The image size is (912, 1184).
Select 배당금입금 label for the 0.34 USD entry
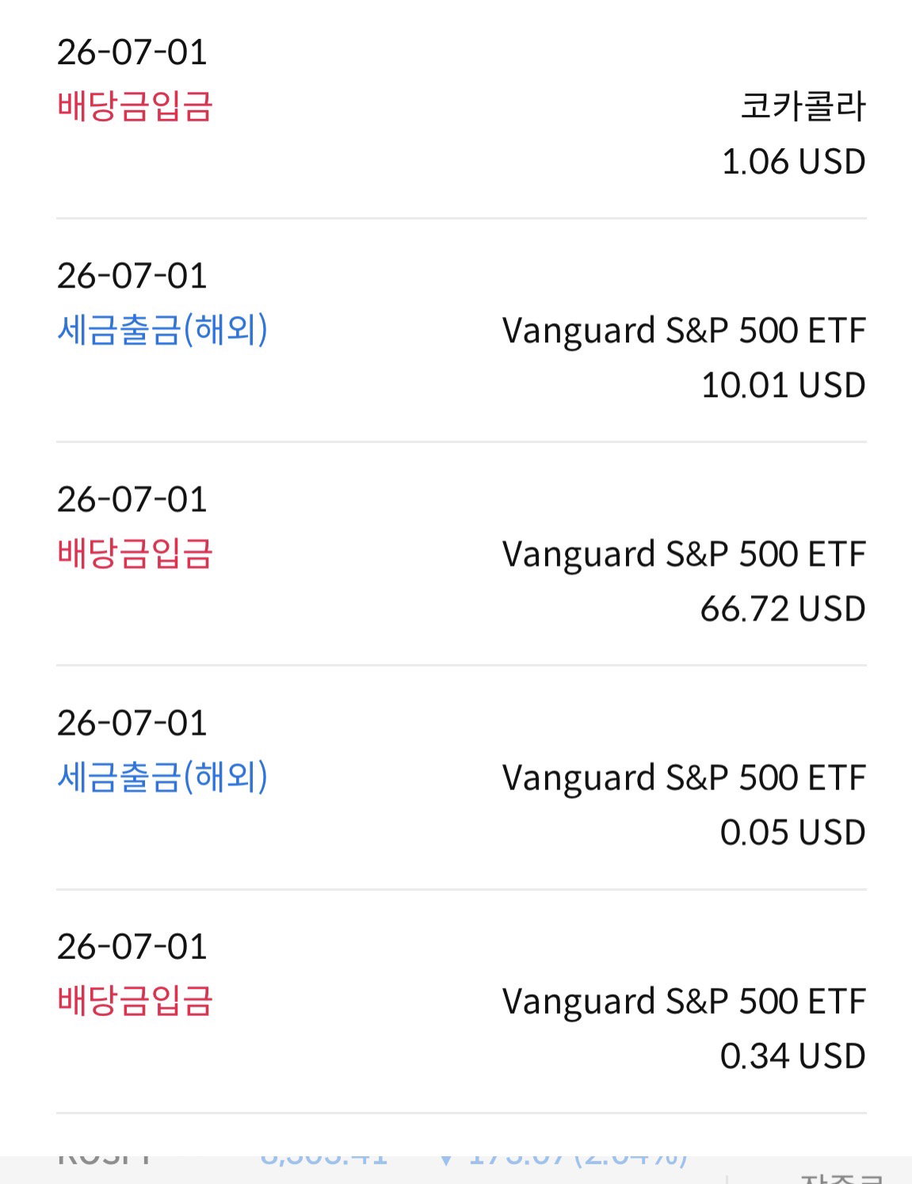coord(135,1000)
